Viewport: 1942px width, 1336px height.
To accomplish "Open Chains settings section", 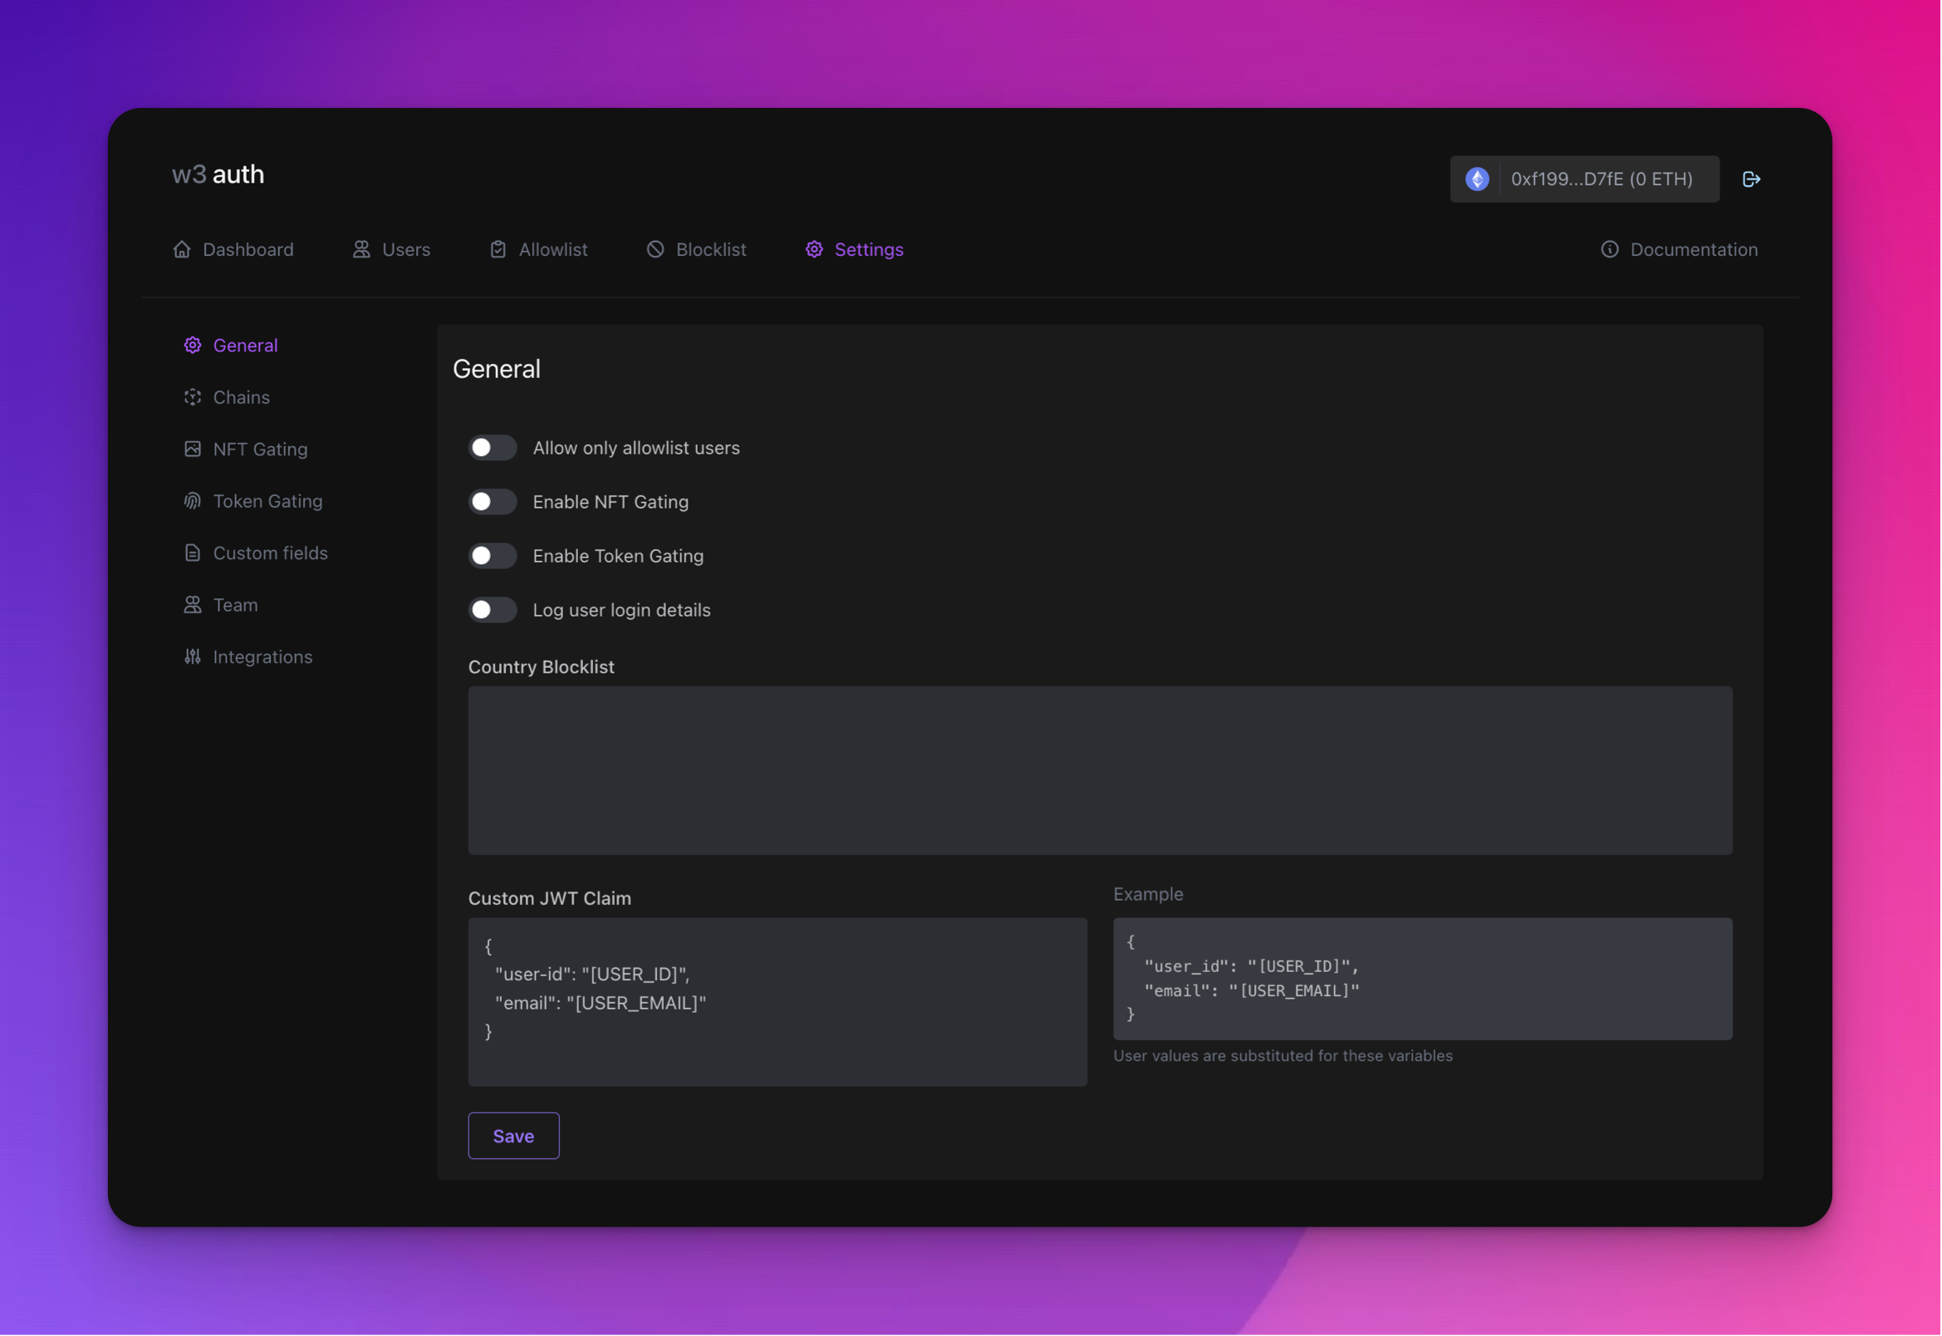I will (241, 397).
